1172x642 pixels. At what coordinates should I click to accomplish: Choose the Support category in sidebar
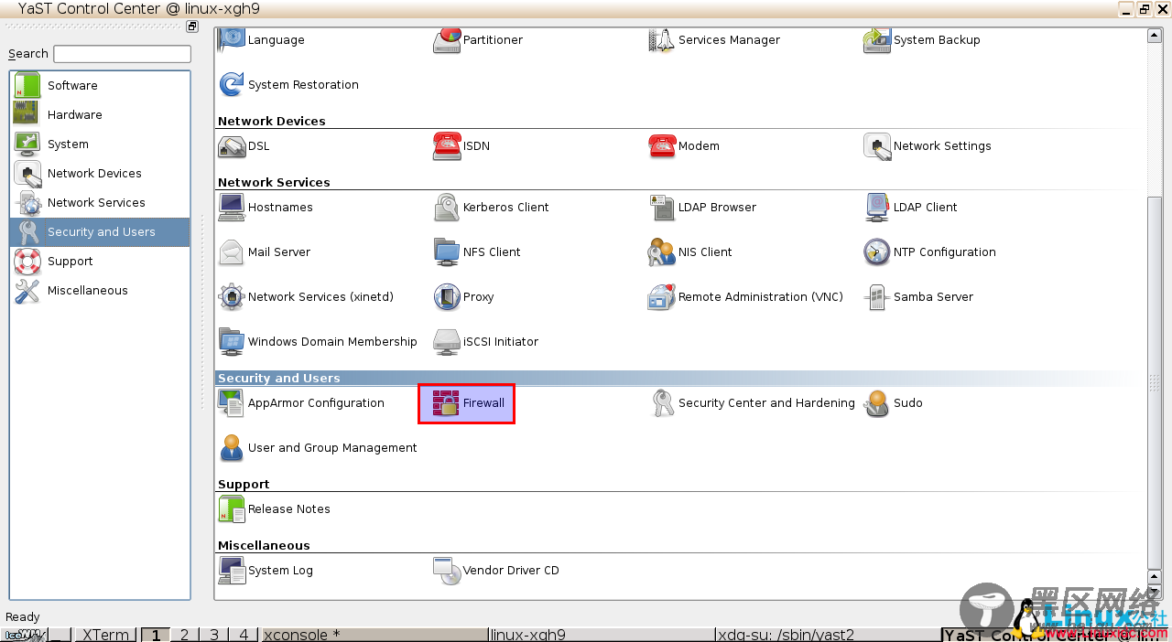[x=100, y=261]
